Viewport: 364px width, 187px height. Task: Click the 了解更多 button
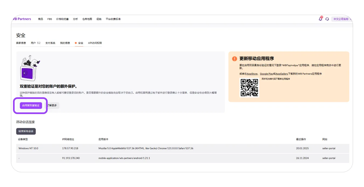pos(52,105)
